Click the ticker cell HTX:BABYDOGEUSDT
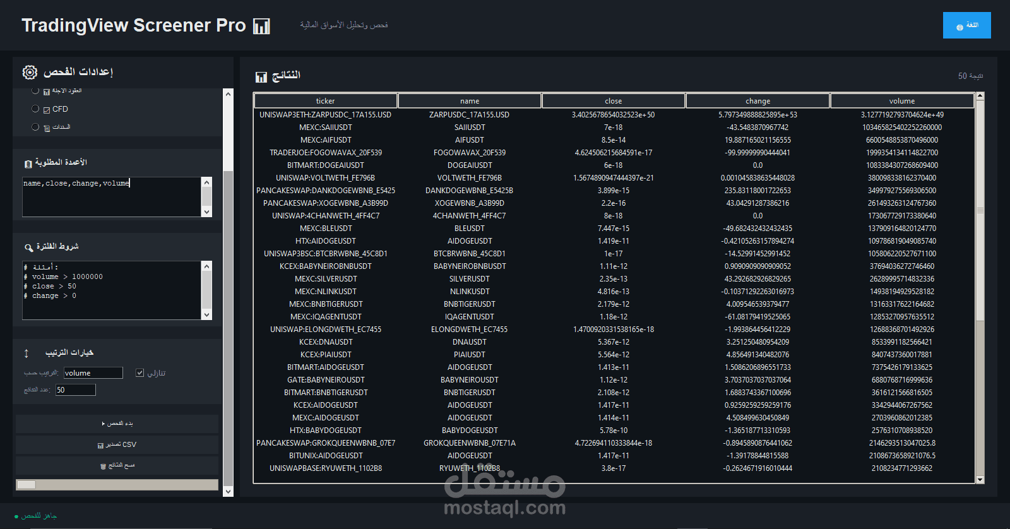Image resolution: width=1010 pixels, height=529 pixels. (325, 431)
